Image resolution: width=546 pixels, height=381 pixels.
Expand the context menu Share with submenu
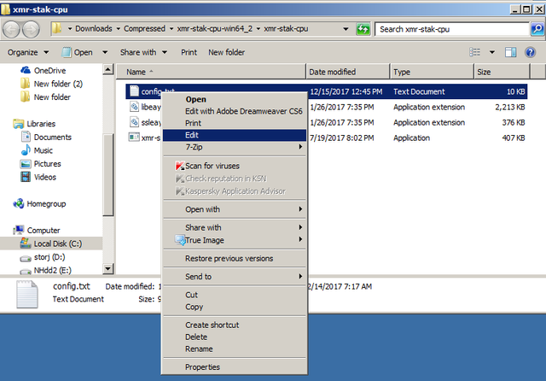point(235,227)
